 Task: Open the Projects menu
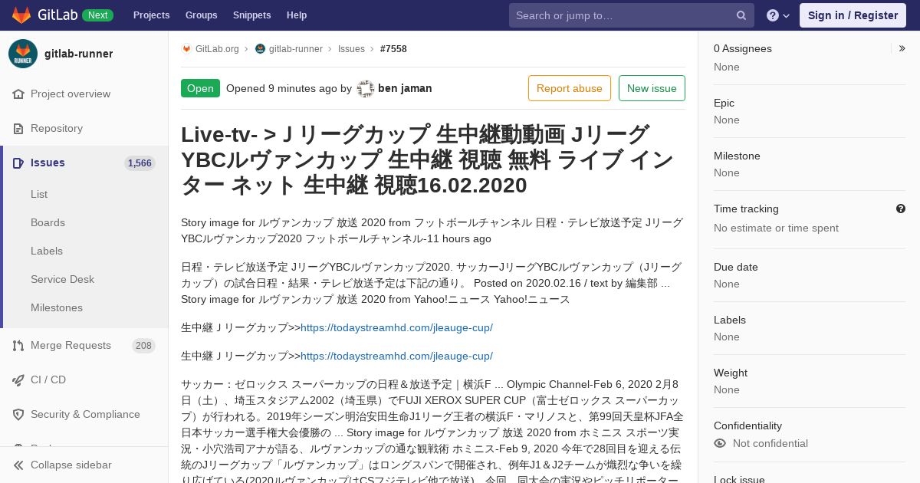pos(151,15)
